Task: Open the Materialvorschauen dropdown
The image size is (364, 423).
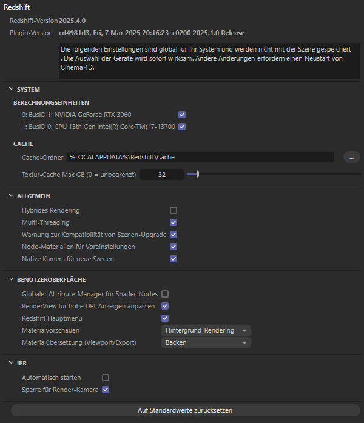Action: tap(206, 330)
